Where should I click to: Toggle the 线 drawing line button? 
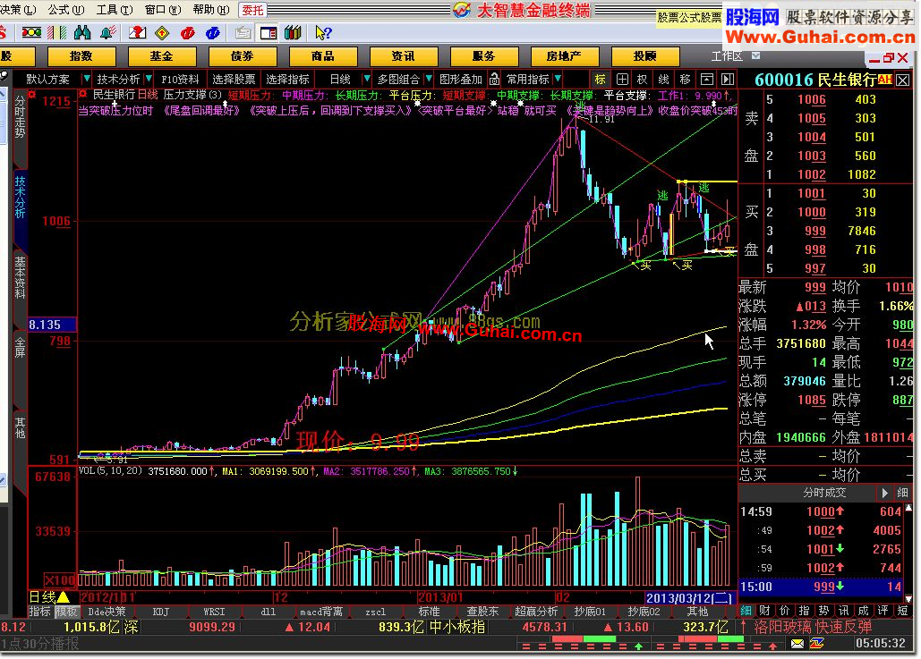pyautogui.click(x=664, y=80)
